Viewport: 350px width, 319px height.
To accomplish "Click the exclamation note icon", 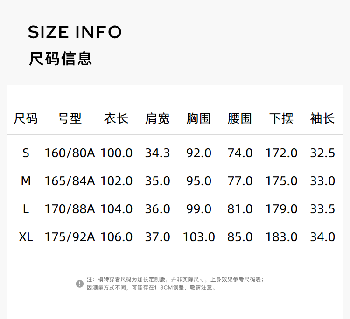I will click(80, 284).
